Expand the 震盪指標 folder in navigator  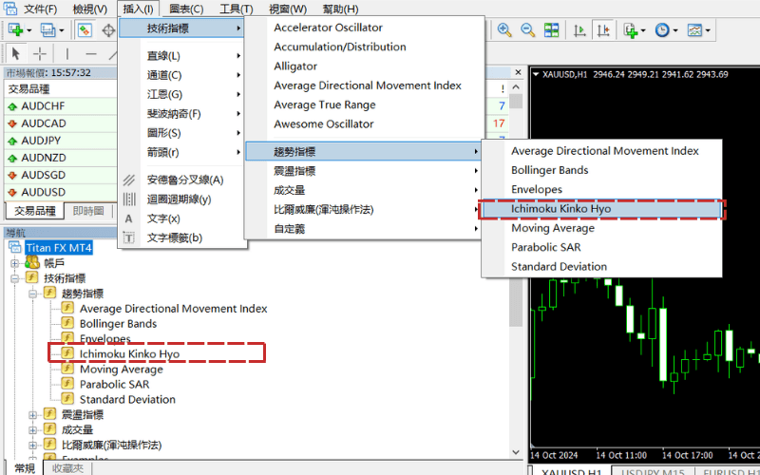(33, 415)
